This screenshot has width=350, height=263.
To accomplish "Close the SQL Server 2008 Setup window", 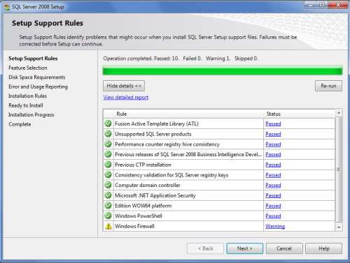I will coord(338,5).
